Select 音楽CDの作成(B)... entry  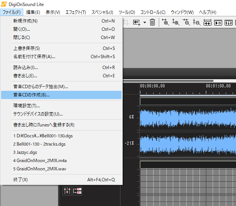tap(61, 95)
